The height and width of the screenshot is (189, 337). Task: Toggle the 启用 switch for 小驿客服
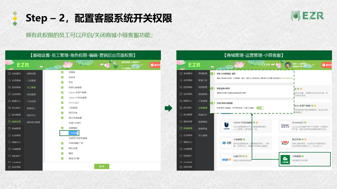pyautogui.click(x=260, y=108)
